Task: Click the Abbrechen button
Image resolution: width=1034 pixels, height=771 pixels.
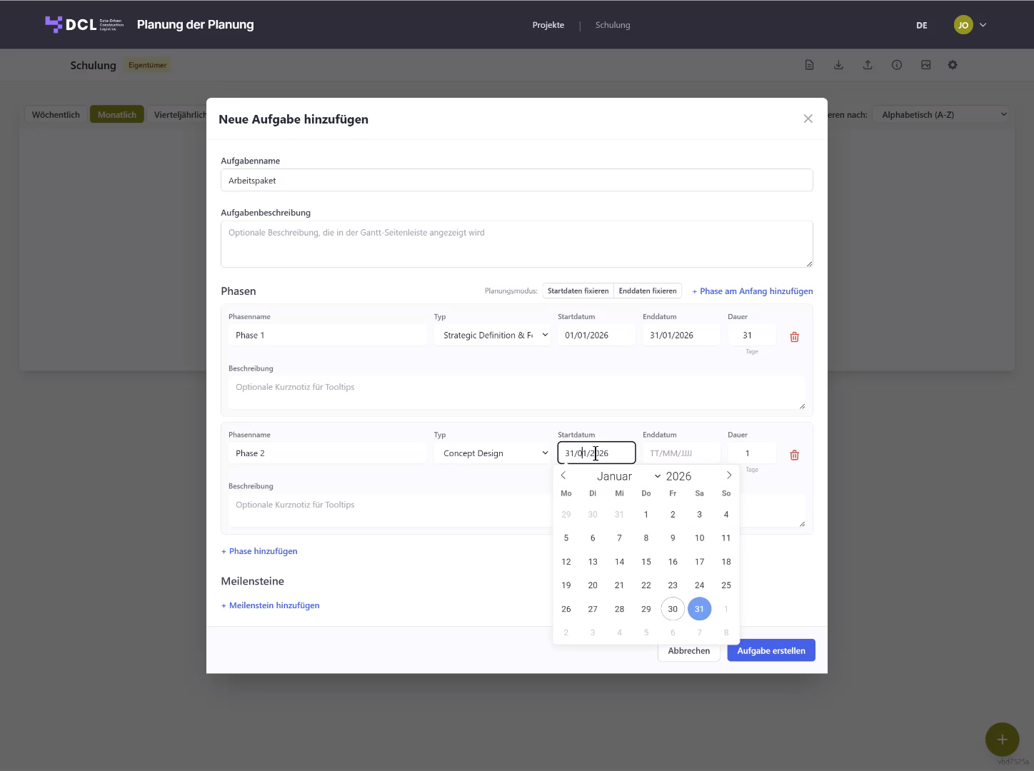Action: coord(689,650)
